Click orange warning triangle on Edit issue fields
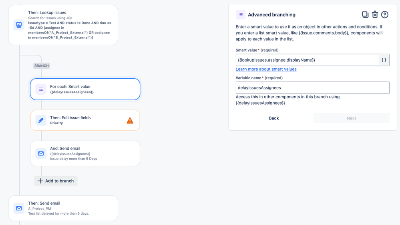 click(x=130, y=120)
